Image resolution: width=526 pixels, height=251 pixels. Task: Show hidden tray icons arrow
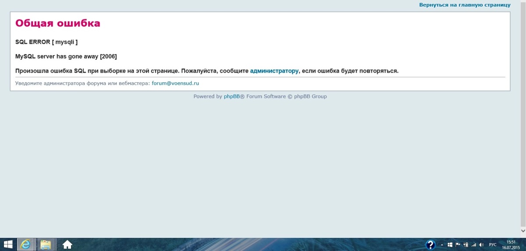(x=442, y=245)
